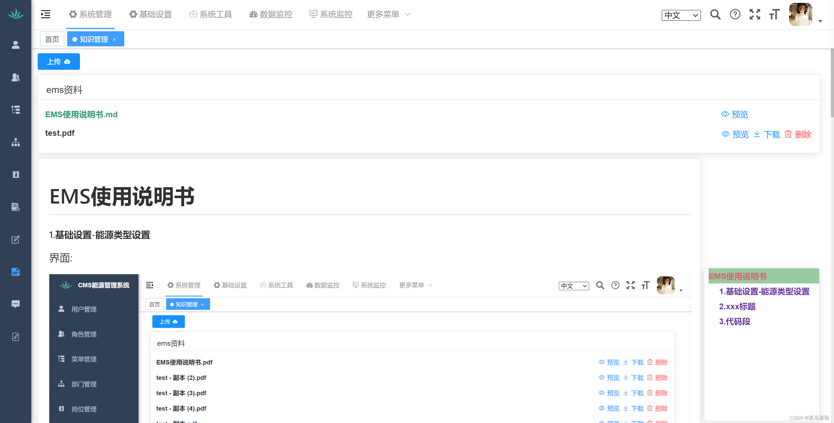Open the help question mark icon
Screen dimensions: 834x423
[735, 14]
